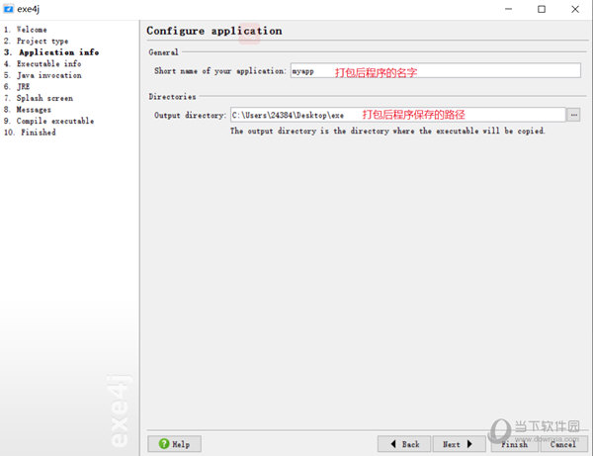This screenshot has width=593, height=456.
Task: Cancel the exe4j wizard
Action: (564, 444)
